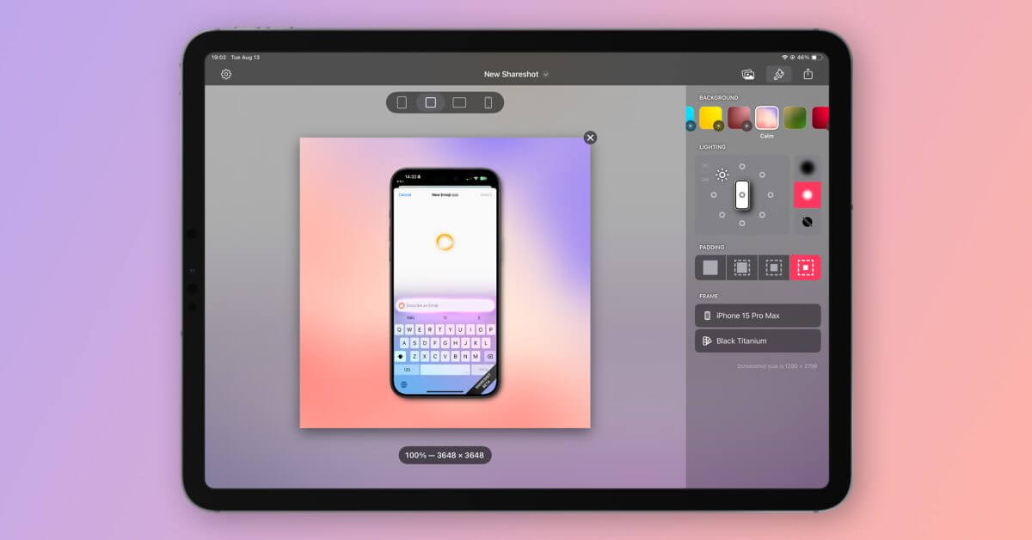The image size is (1032, 540).
Task: Choose the Calm pink background swatch
Action: pyautogui.click(x=767, y=118)
